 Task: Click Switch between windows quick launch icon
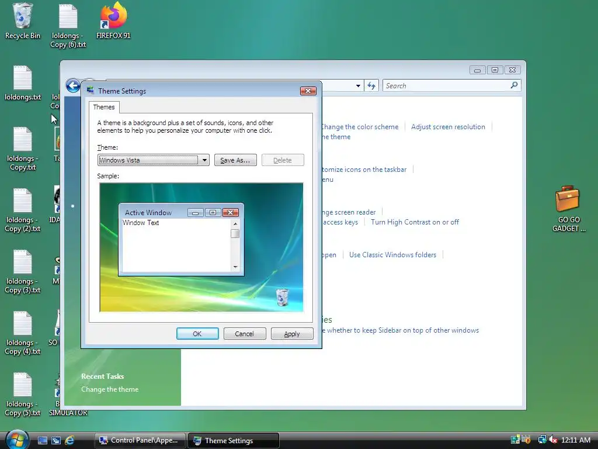click(x=55, y=440)
